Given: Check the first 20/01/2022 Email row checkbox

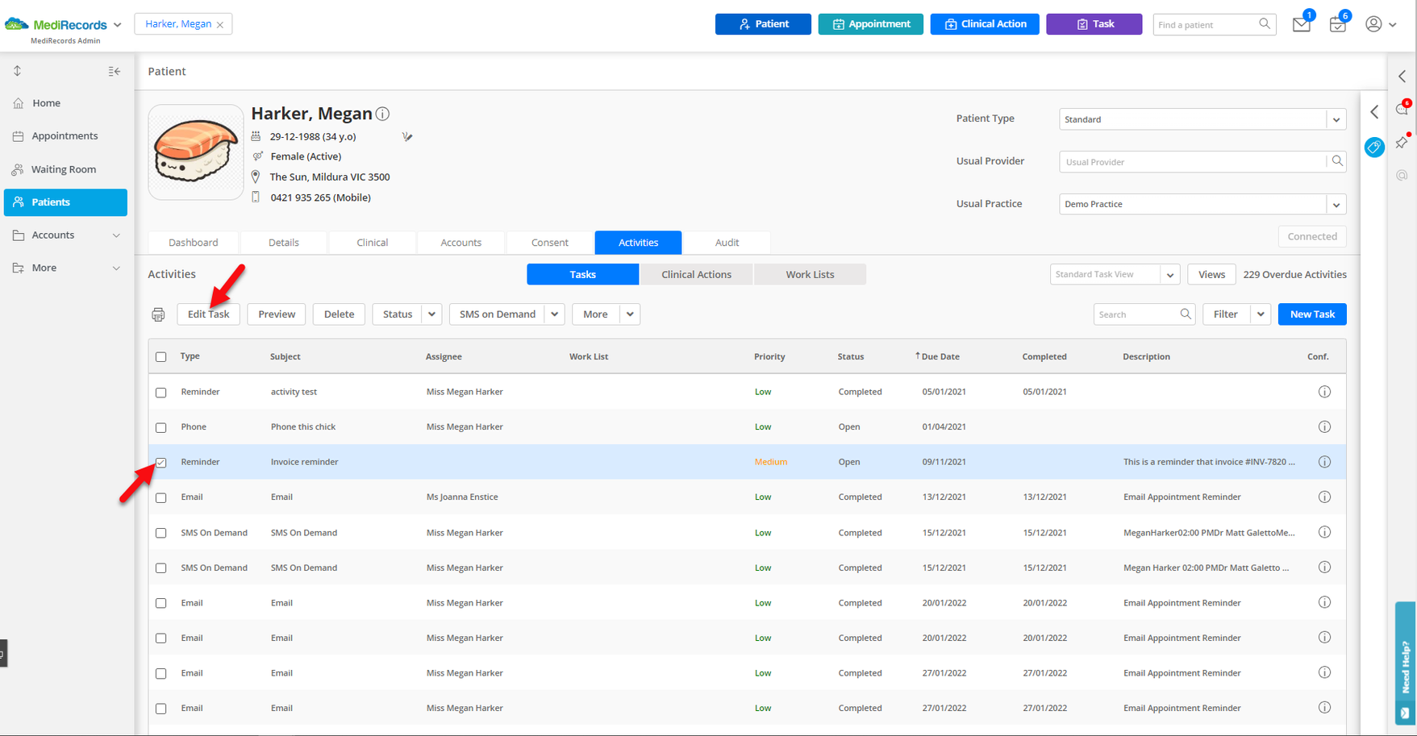Looking at the screenshot, I should coord(161,604).
